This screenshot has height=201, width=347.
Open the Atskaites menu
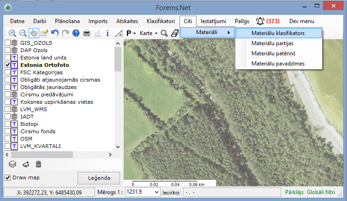(127, 21)
